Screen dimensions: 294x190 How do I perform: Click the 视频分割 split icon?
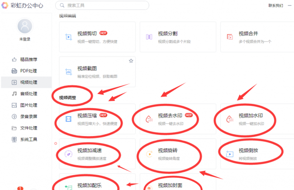tap(149, 37)
